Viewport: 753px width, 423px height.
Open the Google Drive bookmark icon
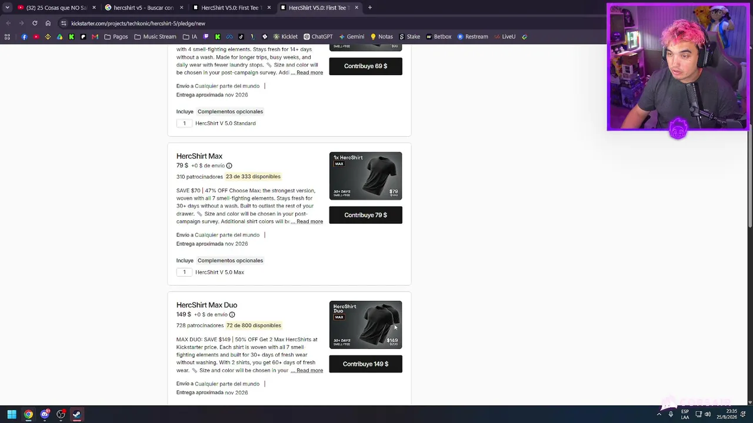pyautogui.click(x=59, y=36)
